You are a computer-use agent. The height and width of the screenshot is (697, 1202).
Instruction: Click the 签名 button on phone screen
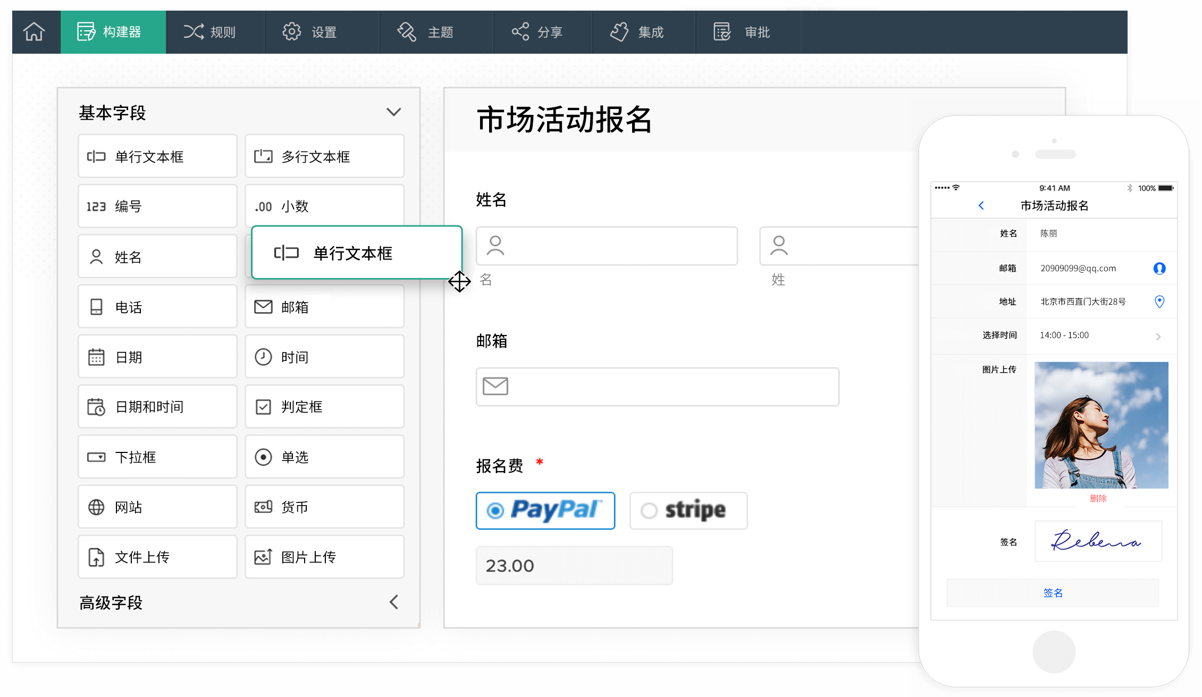[1053, 592]
